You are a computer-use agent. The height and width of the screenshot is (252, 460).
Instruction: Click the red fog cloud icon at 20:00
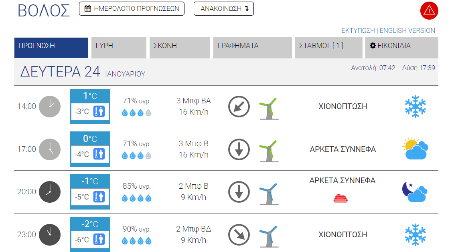pyautogui.click(x=340, y=199)
